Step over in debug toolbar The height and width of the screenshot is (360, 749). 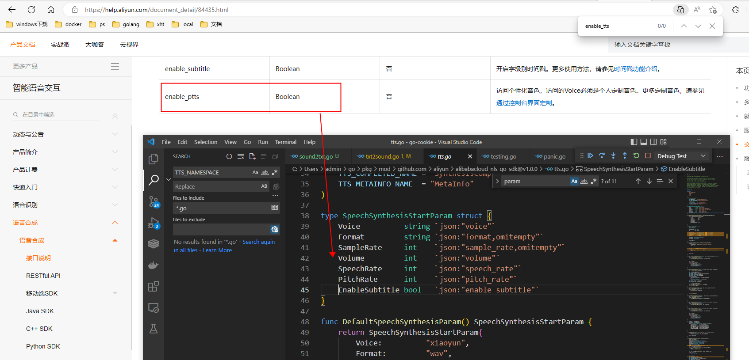602,155
